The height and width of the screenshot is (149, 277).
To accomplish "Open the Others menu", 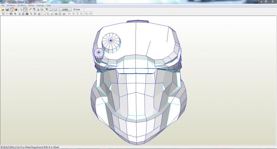I will pos(31,5).
